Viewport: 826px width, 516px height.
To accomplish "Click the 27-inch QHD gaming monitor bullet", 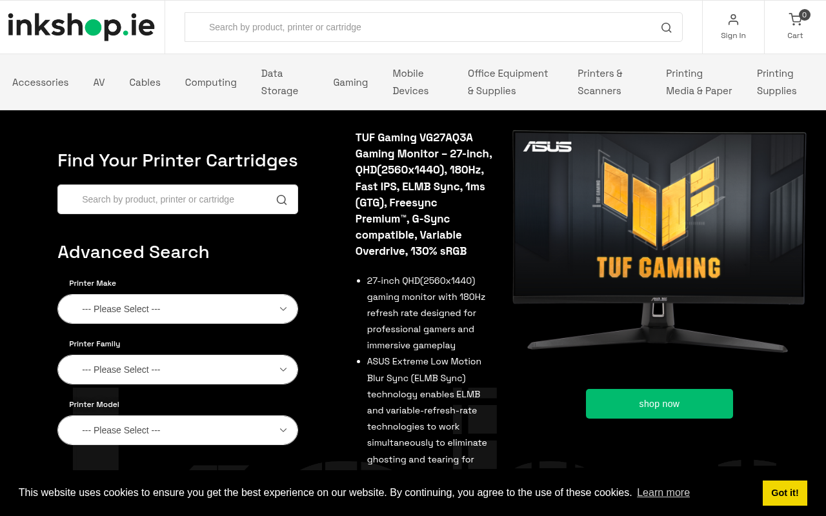I will tap(427, 313).
